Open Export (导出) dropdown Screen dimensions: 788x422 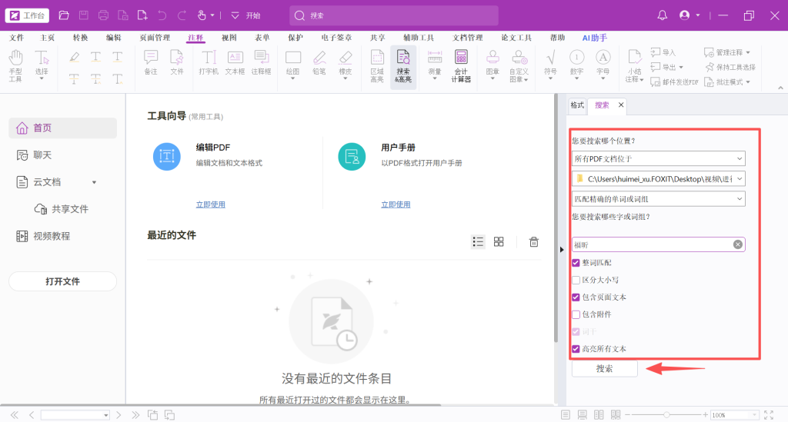[667, 67]
